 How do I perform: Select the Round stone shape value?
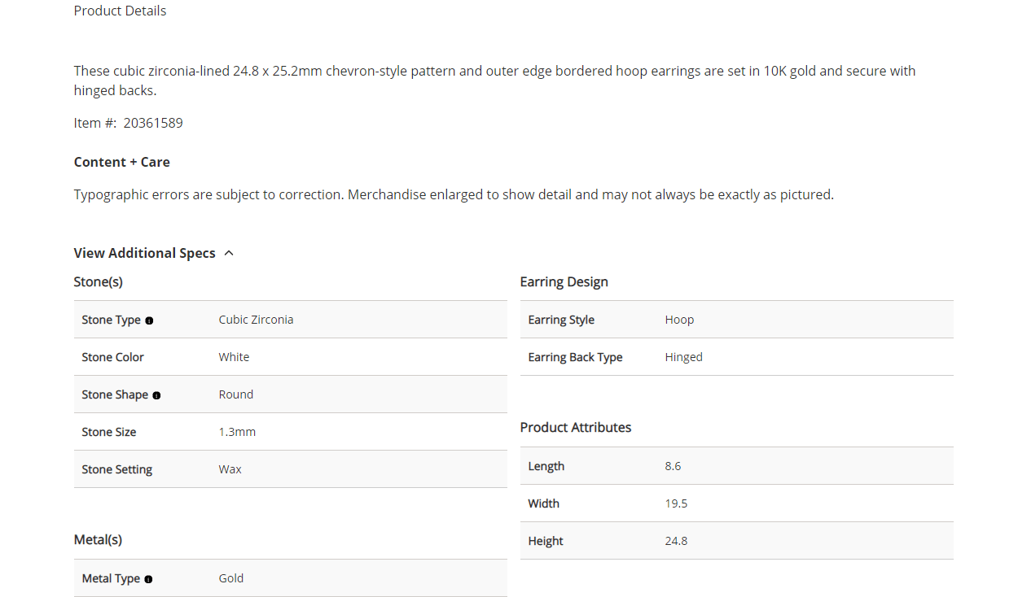coord(235,394)
